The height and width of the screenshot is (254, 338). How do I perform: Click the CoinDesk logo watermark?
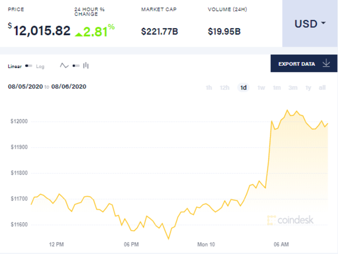(x=290, y=220)
